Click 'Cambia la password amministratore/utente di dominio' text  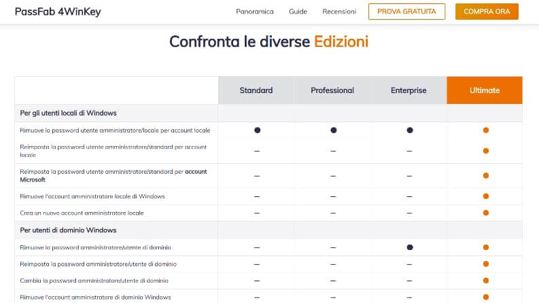(94, 281)
